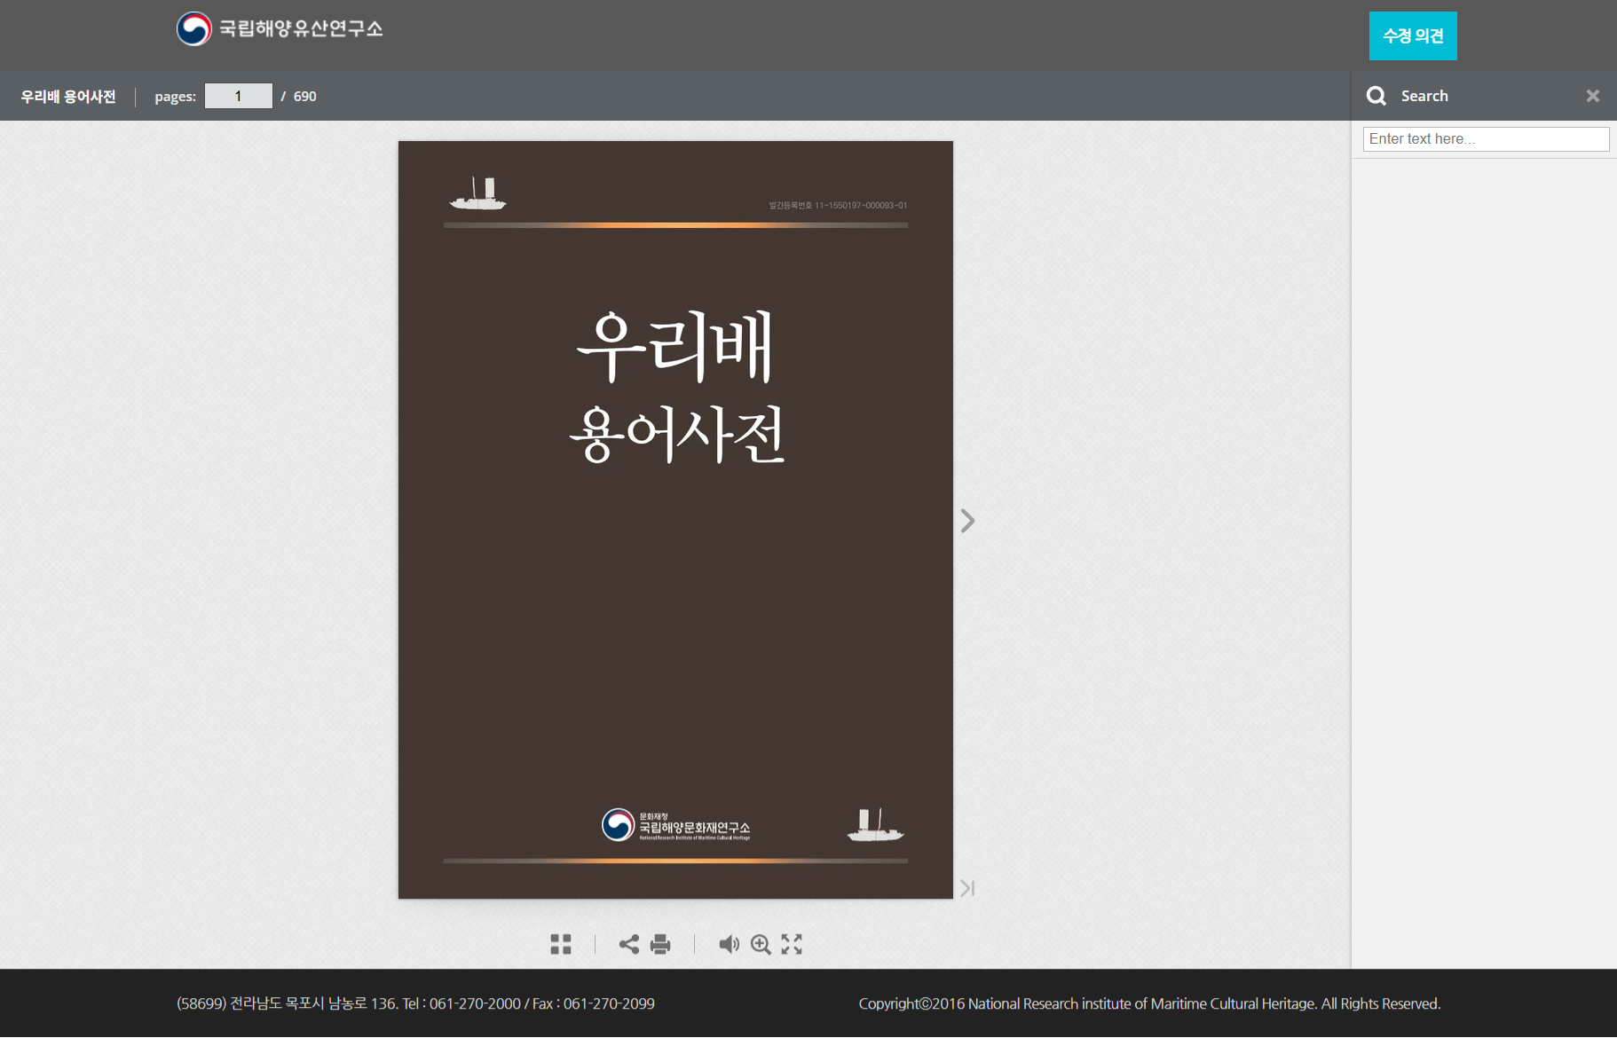Viewport: 1617px width, 1038px height.
Task: Click the Search label in panel header
Action: click(x=1424, y=96)
